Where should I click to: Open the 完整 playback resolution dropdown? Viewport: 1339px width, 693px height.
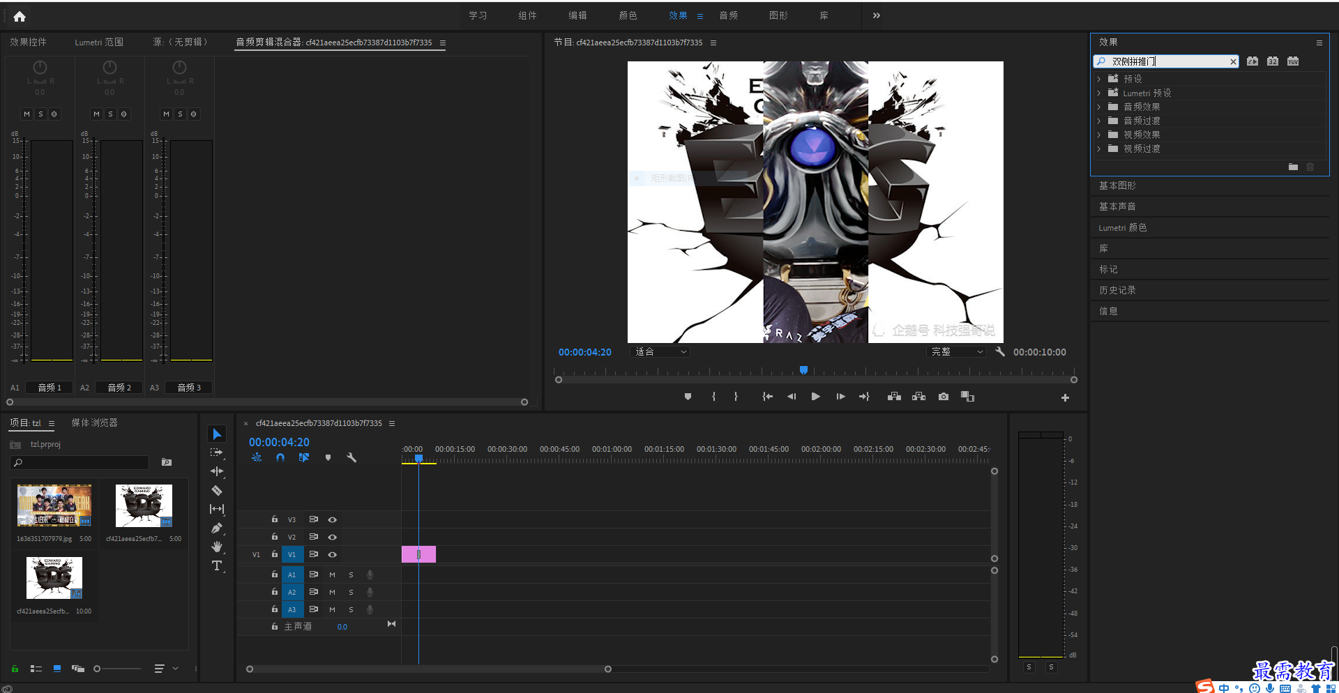point(957,352)
